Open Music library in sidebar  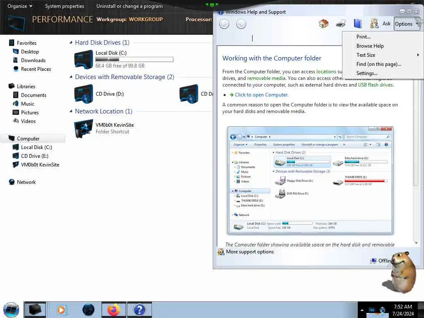pyautogui.click(x=28, y=104)
